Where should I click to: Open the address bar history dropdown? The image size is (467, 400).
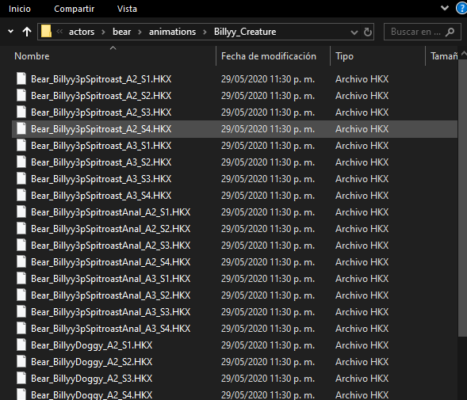click(354, 32)
